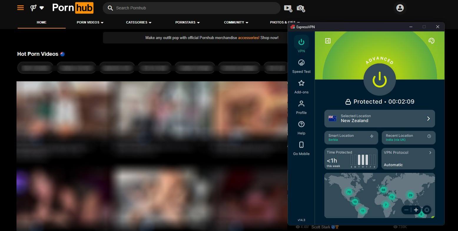Click the Pornhub logo
458x231 pixels.
[x=73, y=8]
